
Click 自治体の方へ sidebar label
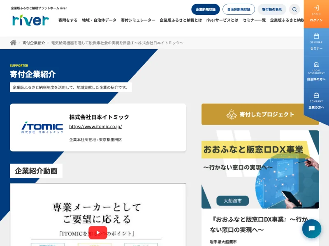click(x=316, y=79)
